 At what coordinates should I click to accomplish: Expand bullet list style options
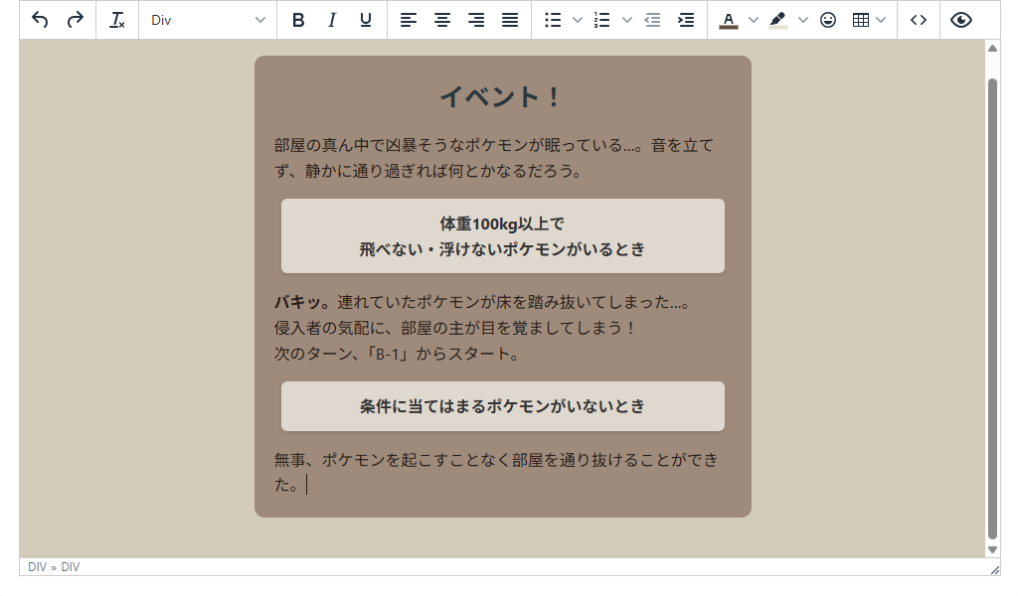point(578,20)
